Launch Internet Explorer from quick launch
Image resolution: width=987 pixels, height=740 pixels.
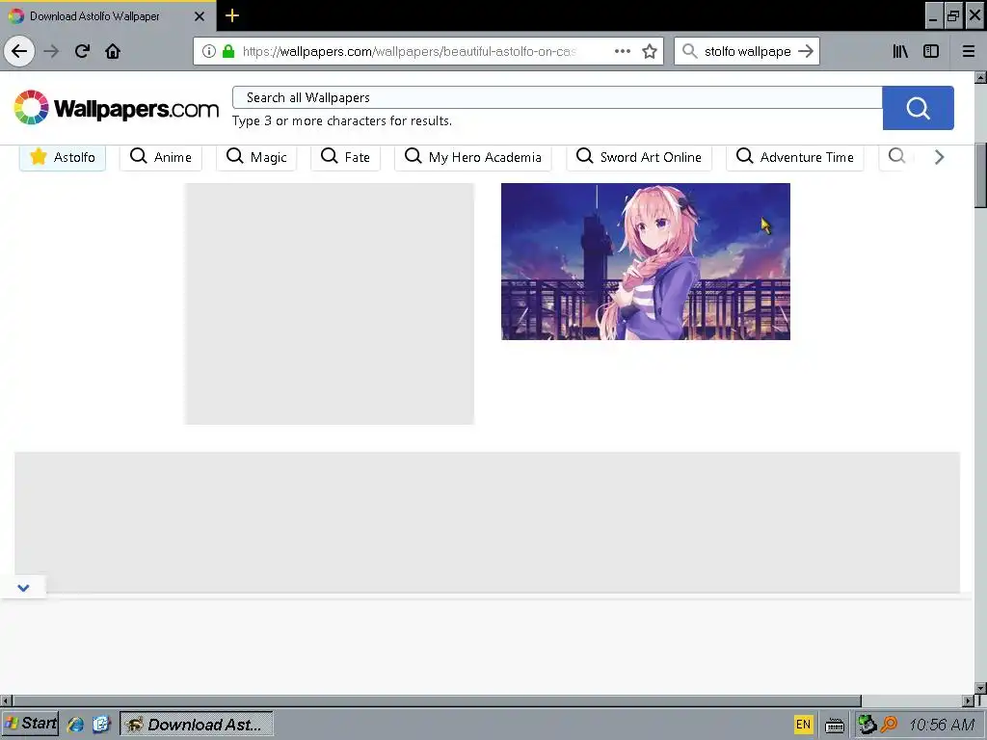tap(75, 725)
